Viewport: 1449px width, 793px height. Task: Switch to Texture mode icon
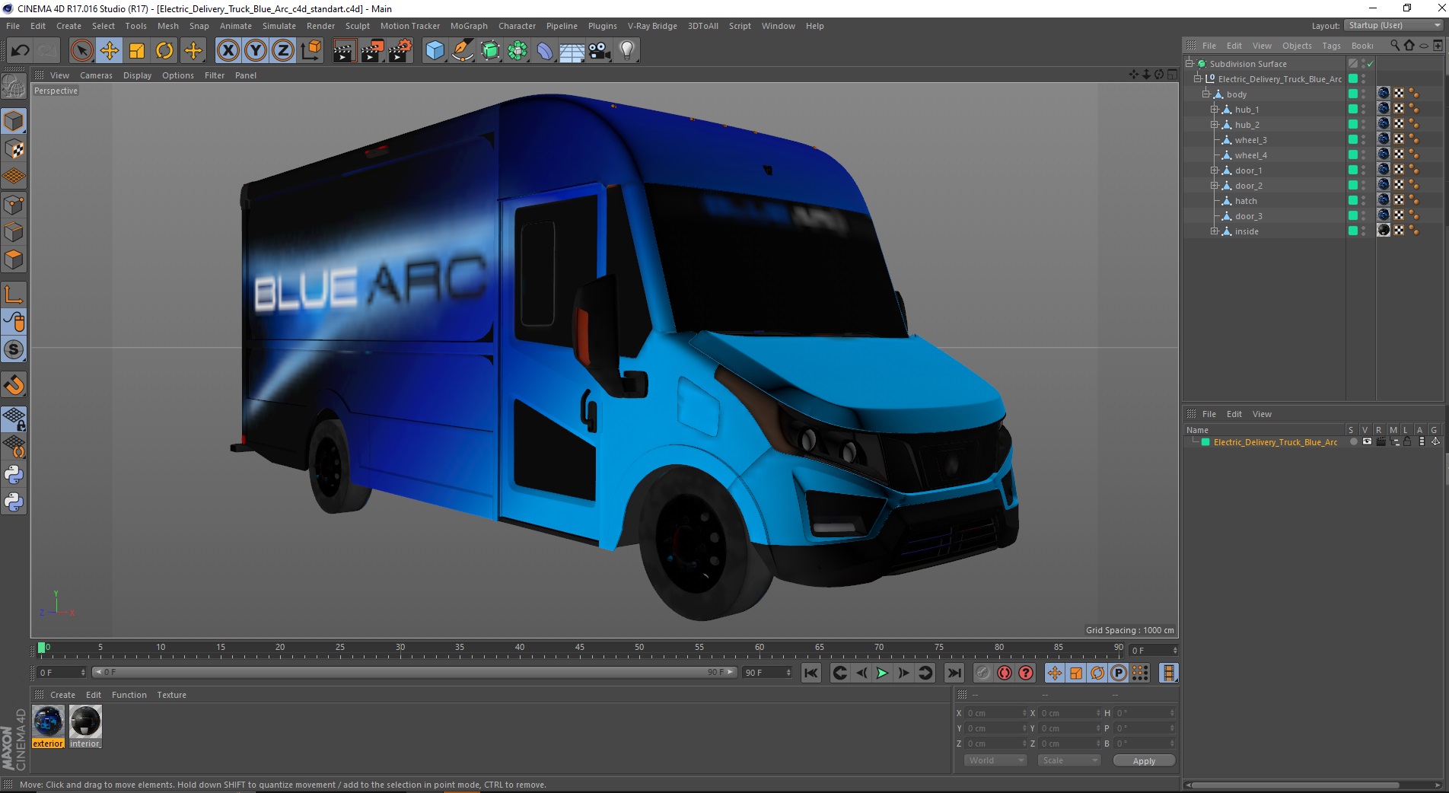click(14, 149)
